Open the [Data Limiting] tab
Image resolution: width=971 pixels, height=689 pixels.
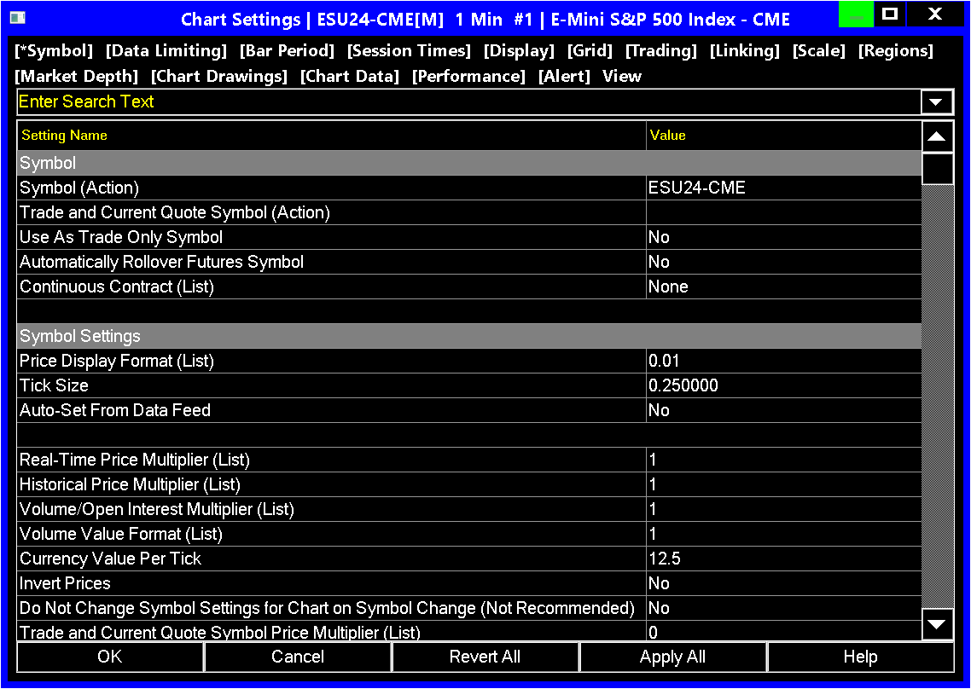166,51
